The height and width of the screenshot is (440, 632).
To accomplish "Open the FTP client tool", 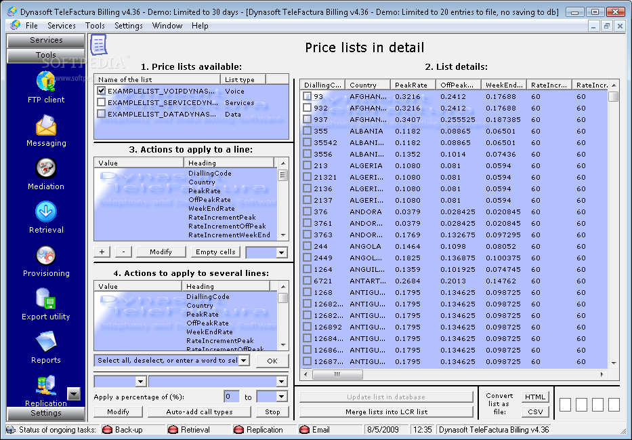I will point(46,87).
